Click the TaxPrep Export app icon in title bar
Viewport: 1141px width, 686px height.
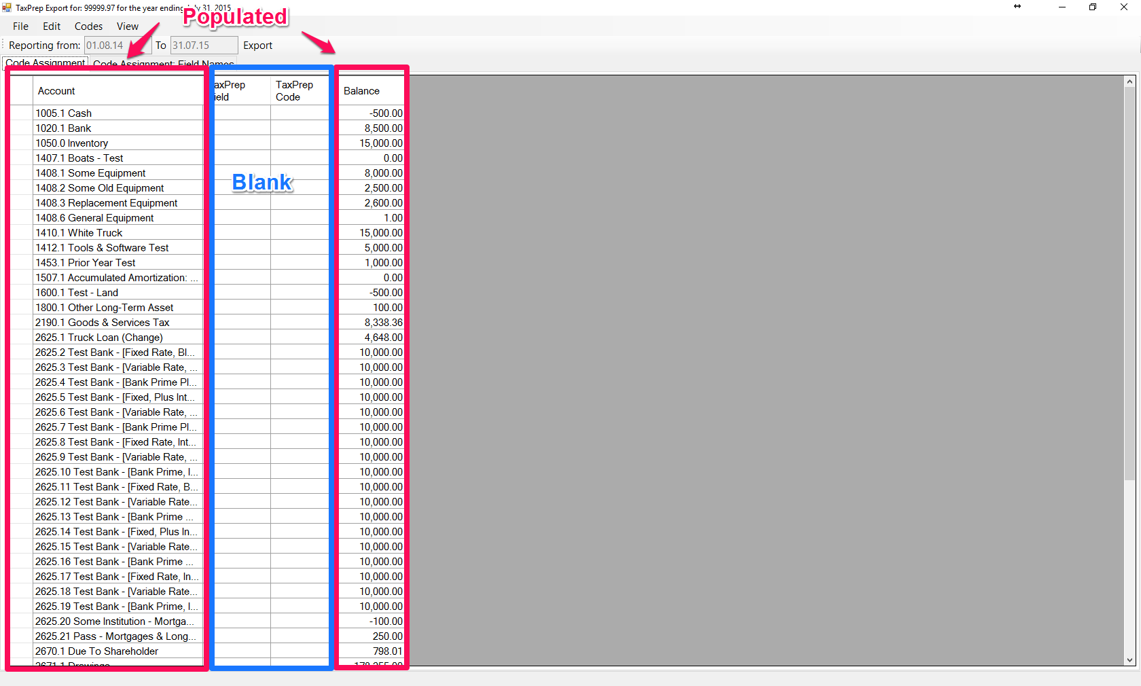point(7,7)
